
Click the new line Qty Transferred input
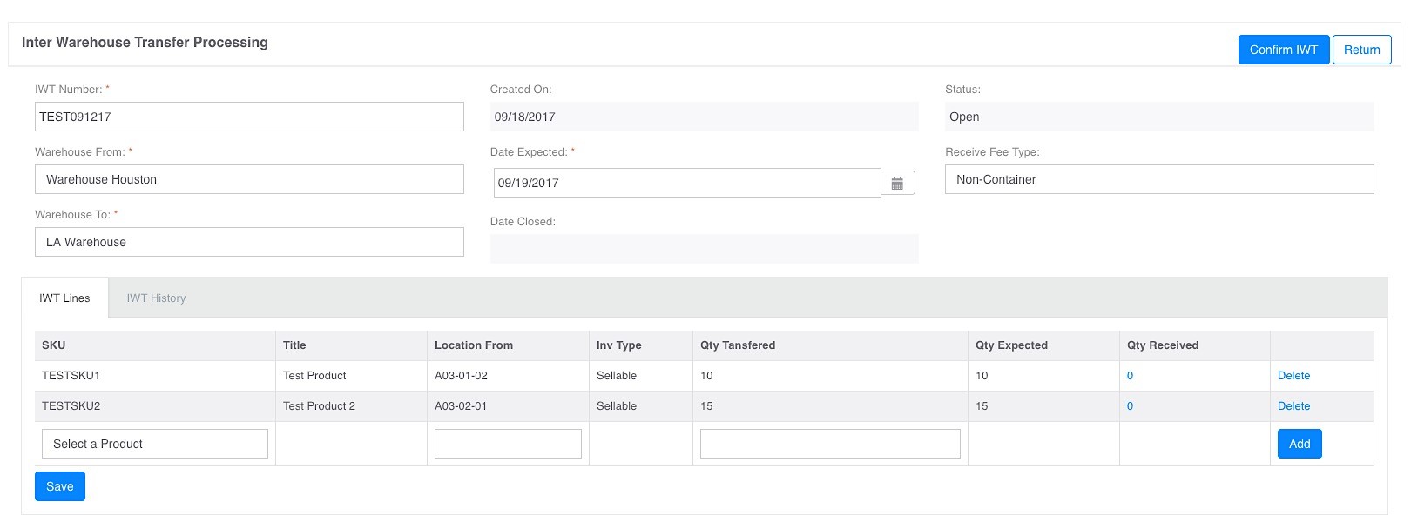(x=829, y=444)
